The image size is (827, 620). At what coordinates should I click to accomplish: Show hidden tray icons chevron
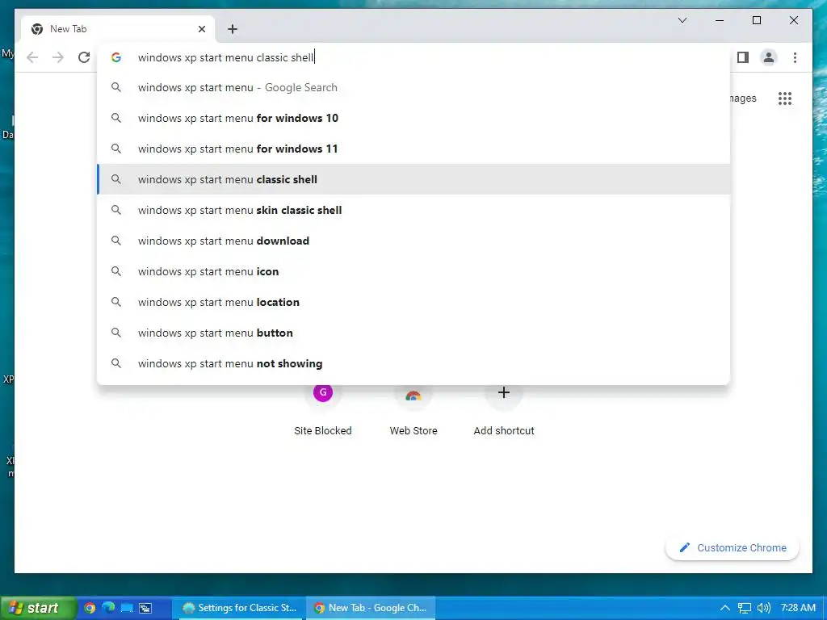(725, 608)
